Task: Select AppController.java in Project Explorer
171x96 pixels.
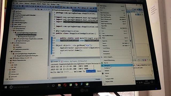Action: (24, 41)
